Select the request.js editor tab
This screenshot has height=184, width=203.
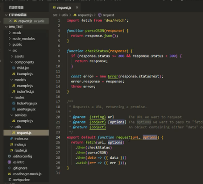click(x=65, y=7)
